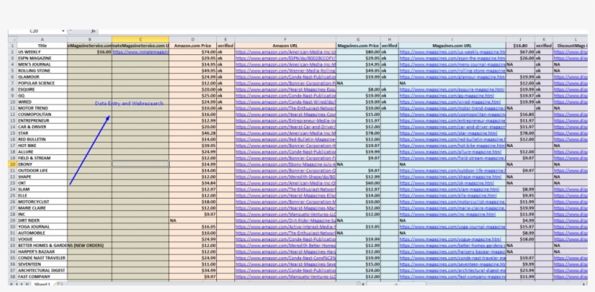The height and width of the screenshot is (292, 595).
Task: Click the previous sheet navigation arrow
Action: (16, 284)
